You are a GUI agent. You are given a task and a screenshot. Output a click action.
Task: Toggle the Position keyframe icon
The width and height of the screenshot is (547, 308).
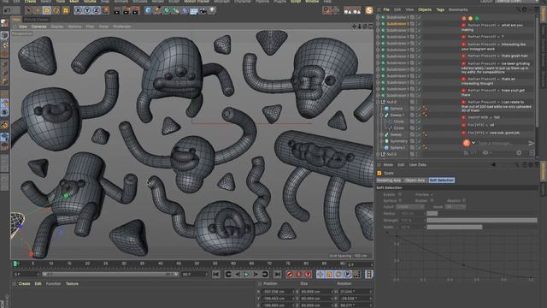point(320,275)
